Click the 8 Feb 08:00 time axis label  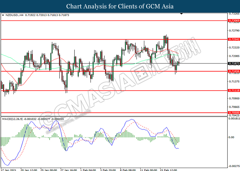(x=128, y=170)
